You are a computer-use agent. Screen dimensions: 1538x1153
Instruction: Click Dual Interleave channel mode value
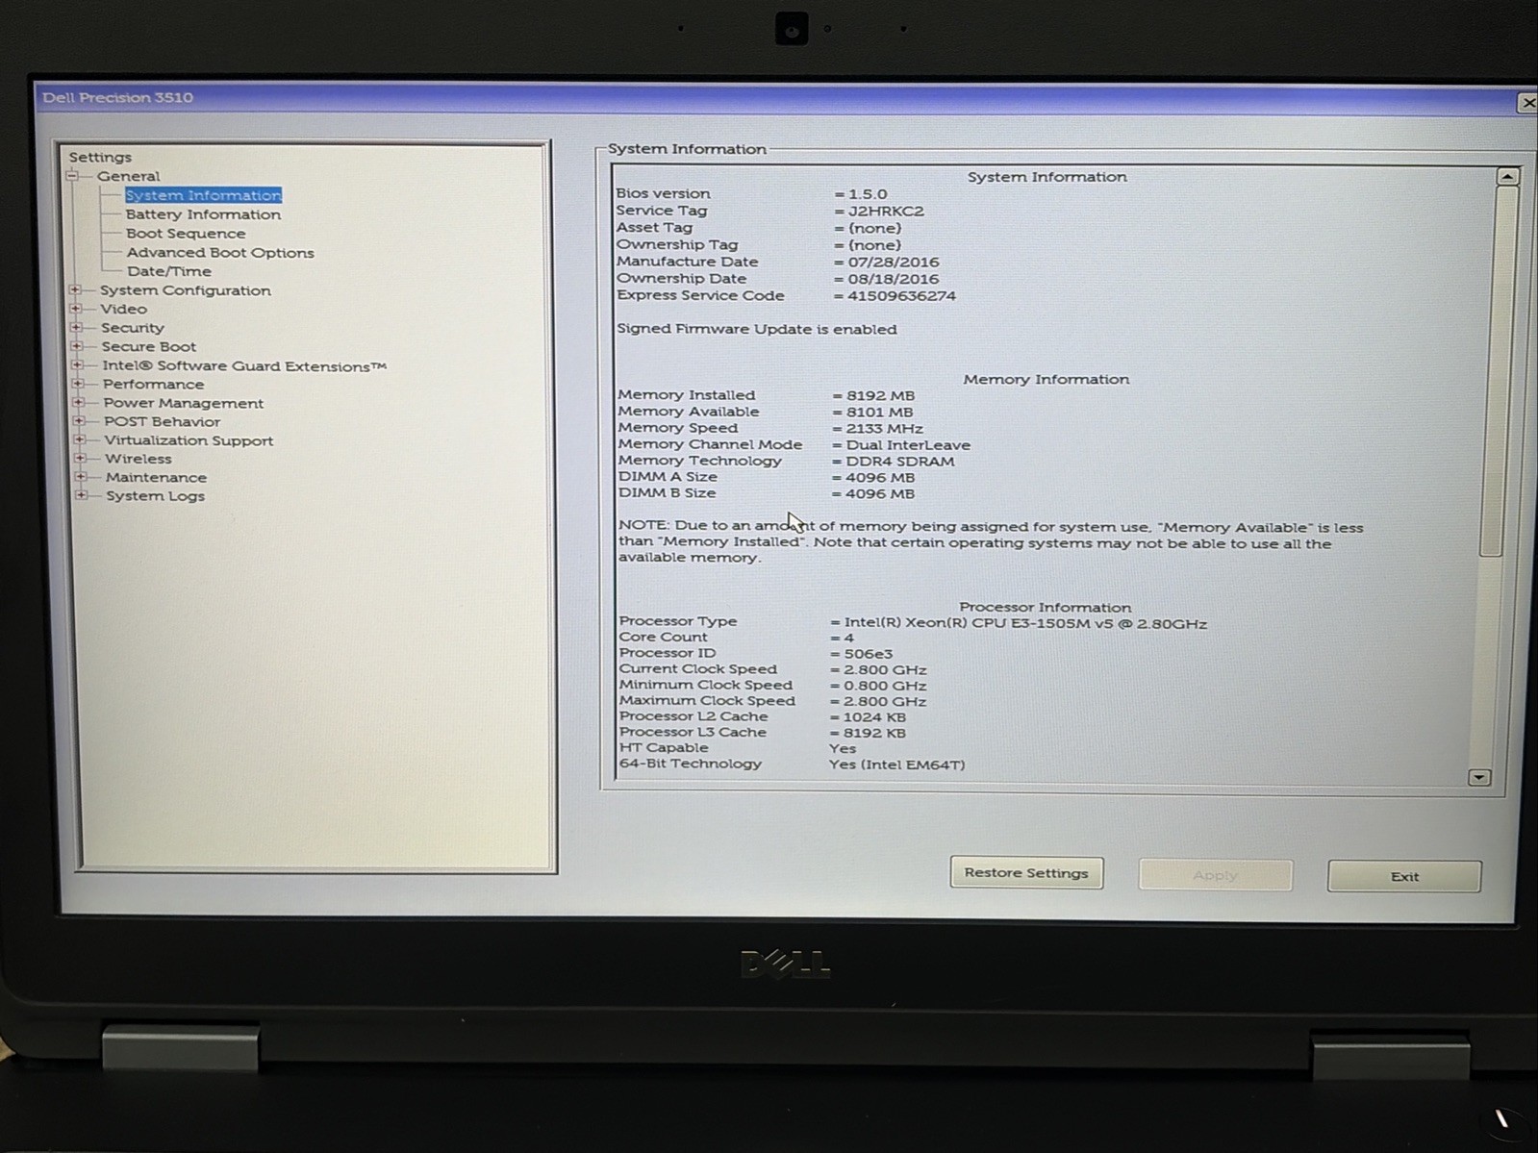pos(908,445)
